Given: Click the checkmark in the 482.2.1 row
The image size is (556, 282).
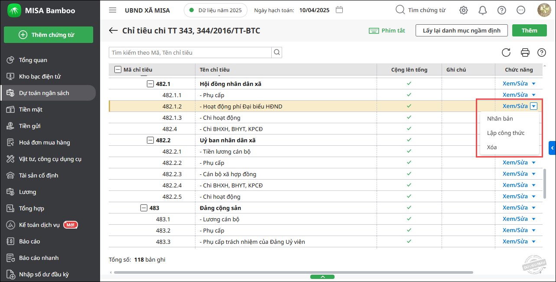Looking at the screenshot, I should coord(409,151).
